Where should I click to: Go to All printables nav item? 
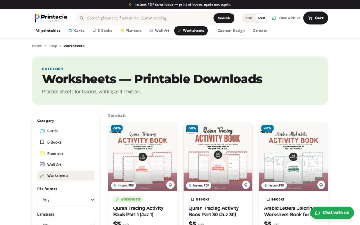48,31
